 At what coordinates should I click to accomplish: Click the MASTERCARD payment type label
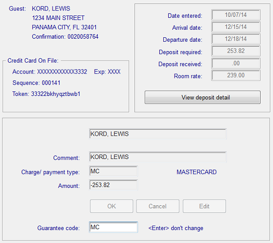(x=197, y=172)
